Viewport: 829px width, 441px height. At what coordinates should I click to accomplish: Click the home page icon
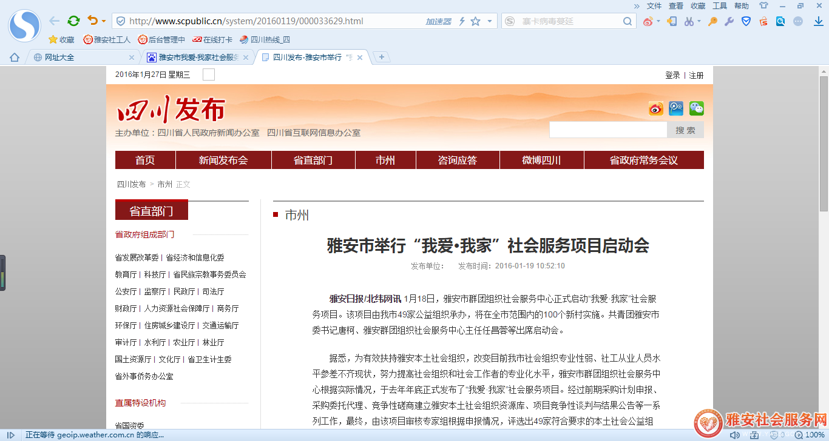point(15,58)
